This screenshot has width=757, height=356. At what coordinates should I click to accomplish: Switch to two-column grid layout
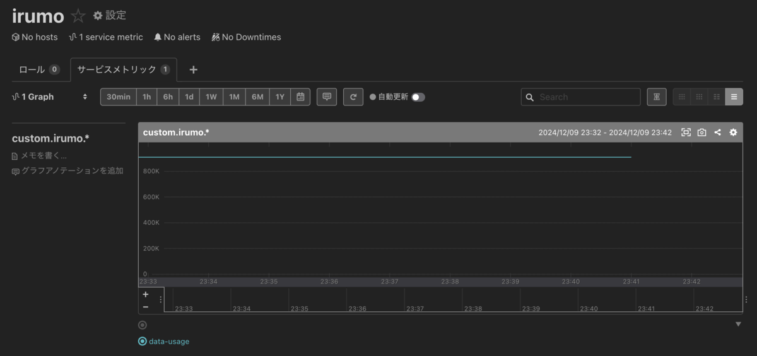[x=717, y=97]
